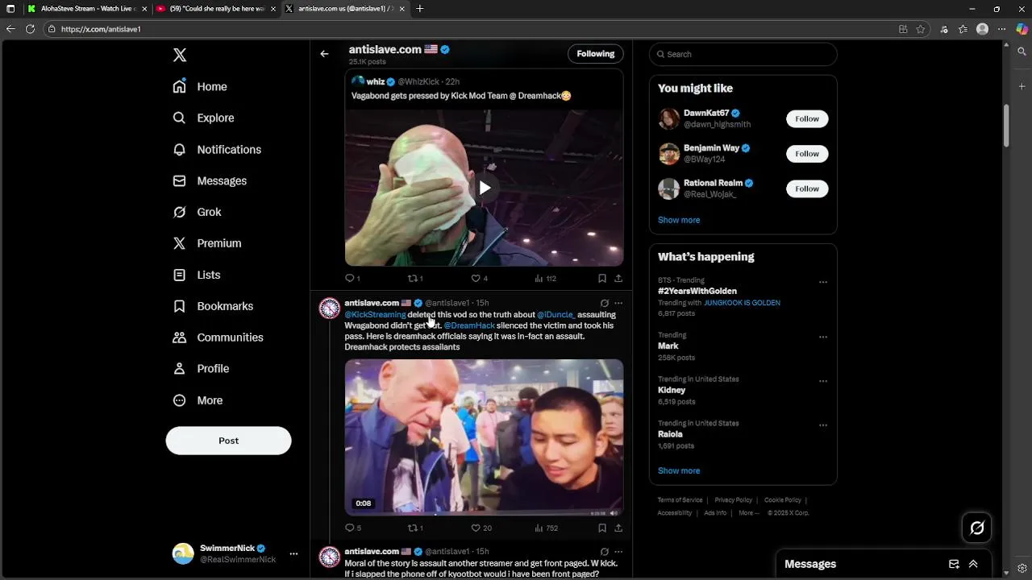
Task: Bookmark this page with star icon
Action: [920, 29]
